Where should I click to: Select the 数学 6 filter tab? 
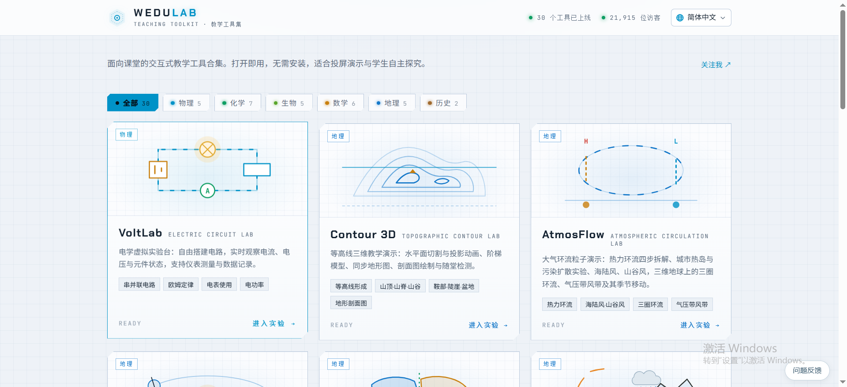tap(340, 103)
